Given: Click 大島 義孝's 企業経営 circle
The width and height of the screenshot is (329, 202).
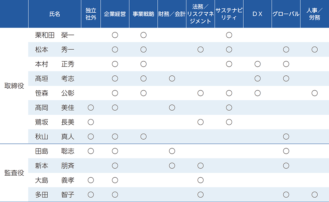Looking at the screenshot, I should 115,180.
